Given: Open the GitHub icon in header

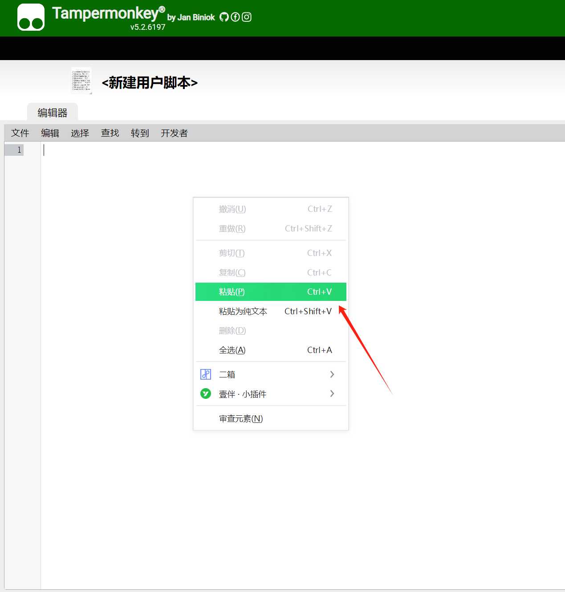Looking at the screenshot, I should [x=224, y=17].
